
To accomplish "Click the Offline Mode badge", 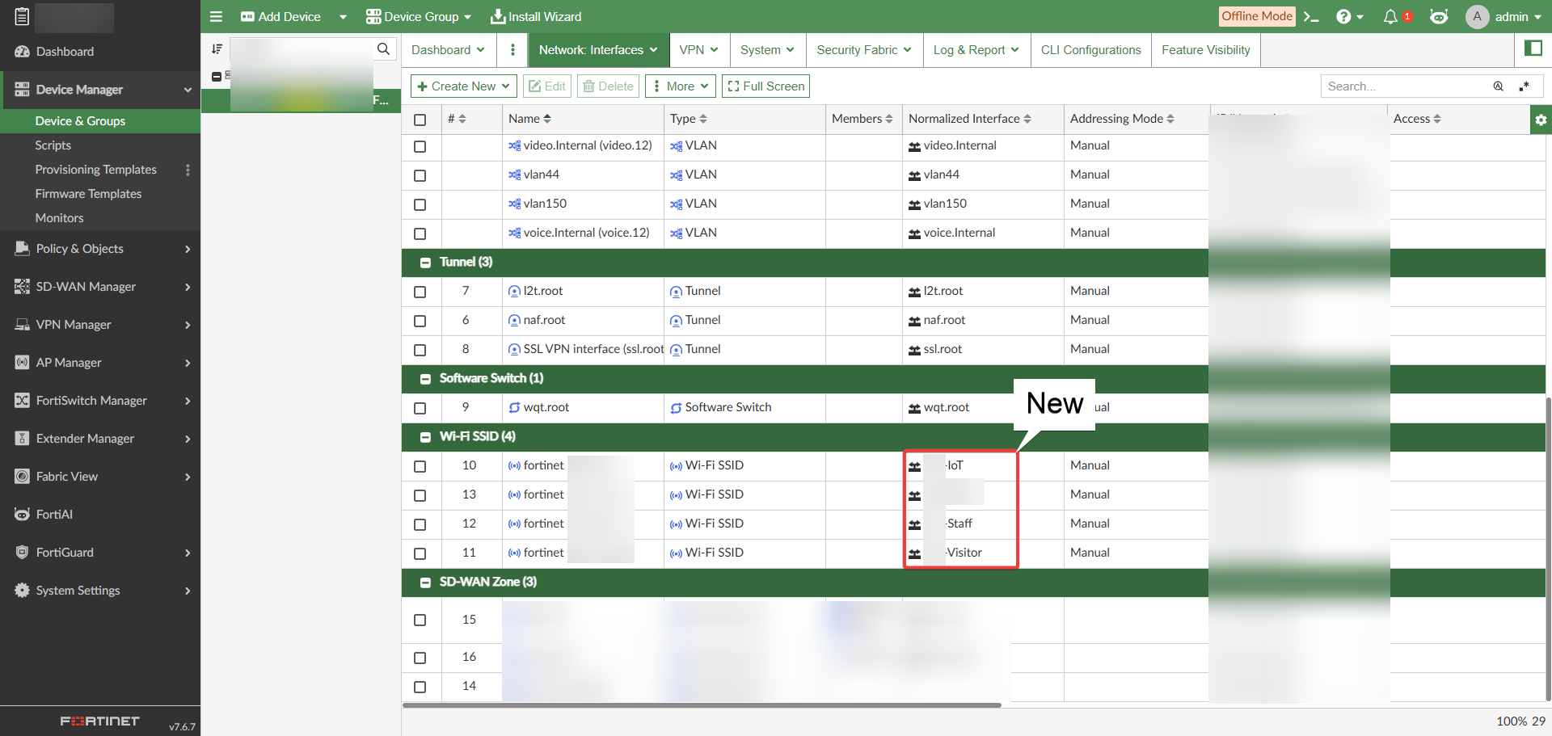I will 1257,16.
